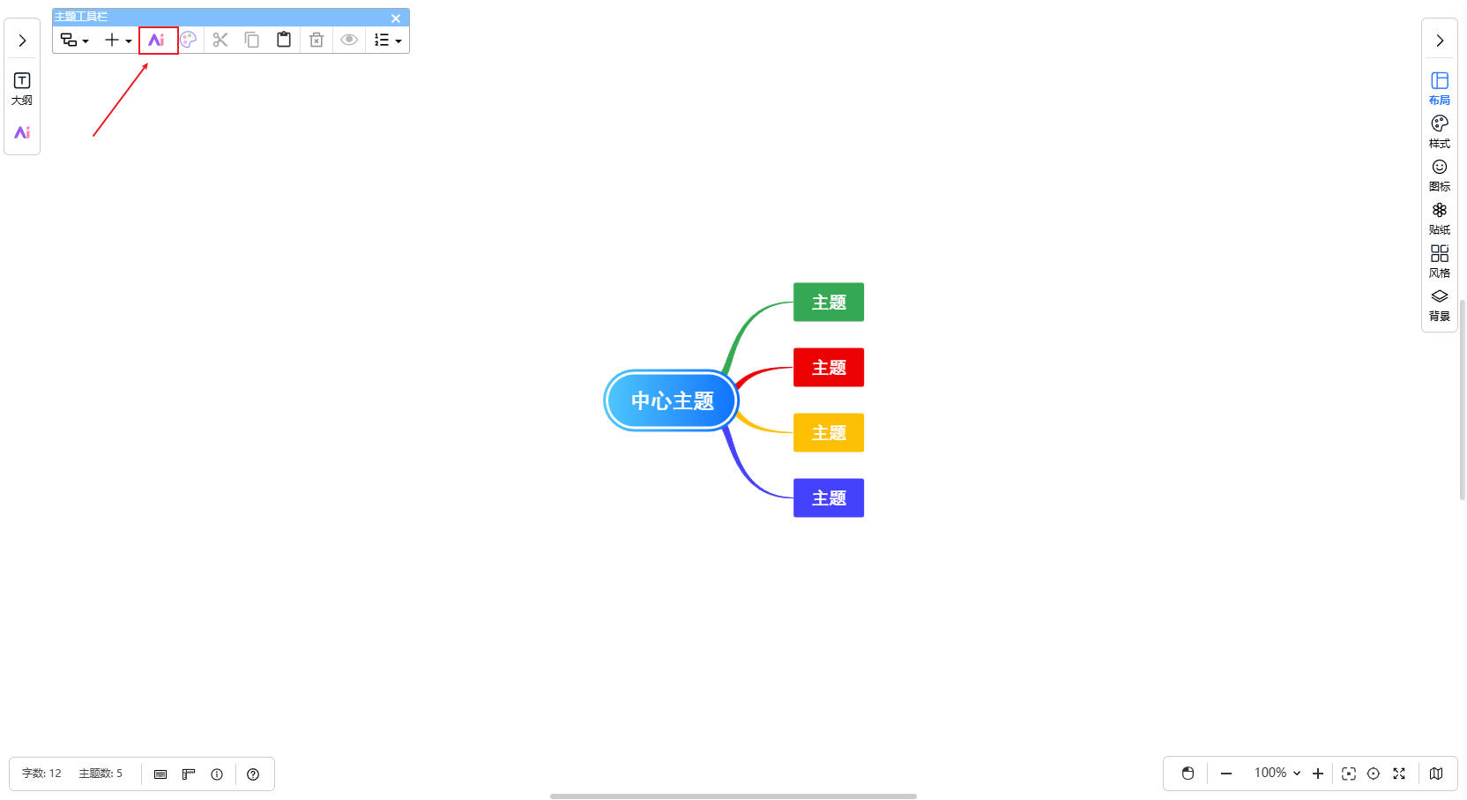The image size is (1467, 800).
Task: Click the AI icon in the left sidebar
Action: pyautogui.click(x=22, y=133)
